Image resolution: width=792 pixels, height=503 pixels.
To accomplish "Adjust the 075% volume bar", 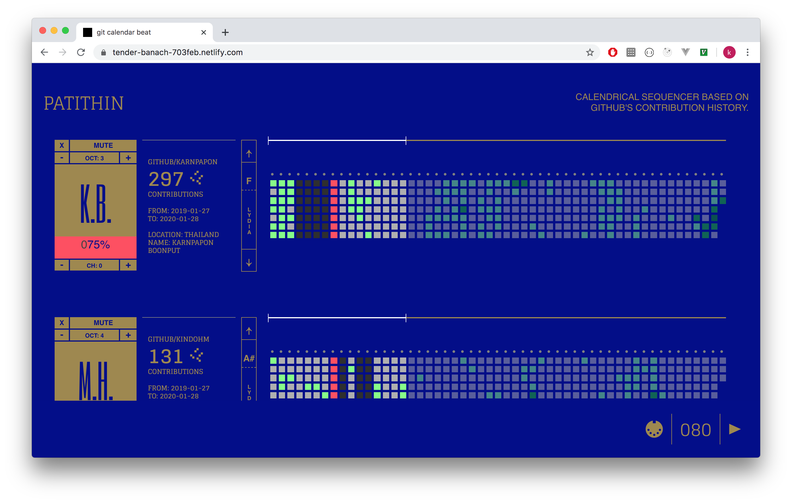I will pyautogui.click(x=95, y=248).
